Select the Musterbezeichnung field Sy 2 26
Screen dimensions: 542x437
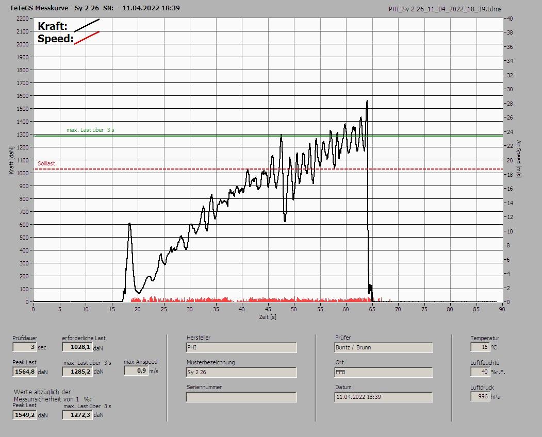point(241,372)
